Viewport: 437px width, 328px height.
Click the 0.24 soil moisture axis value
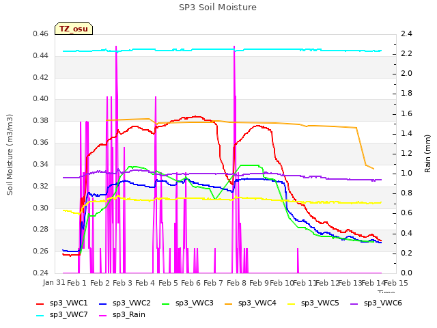tap(41, 273)
